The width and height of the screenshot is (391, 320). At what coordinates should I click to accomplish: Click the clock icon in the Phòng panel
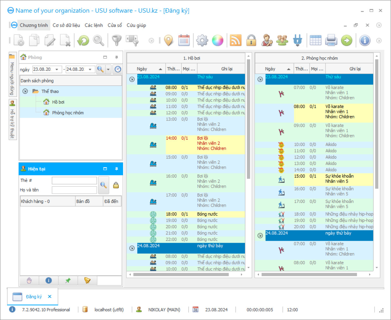(118, 69)
